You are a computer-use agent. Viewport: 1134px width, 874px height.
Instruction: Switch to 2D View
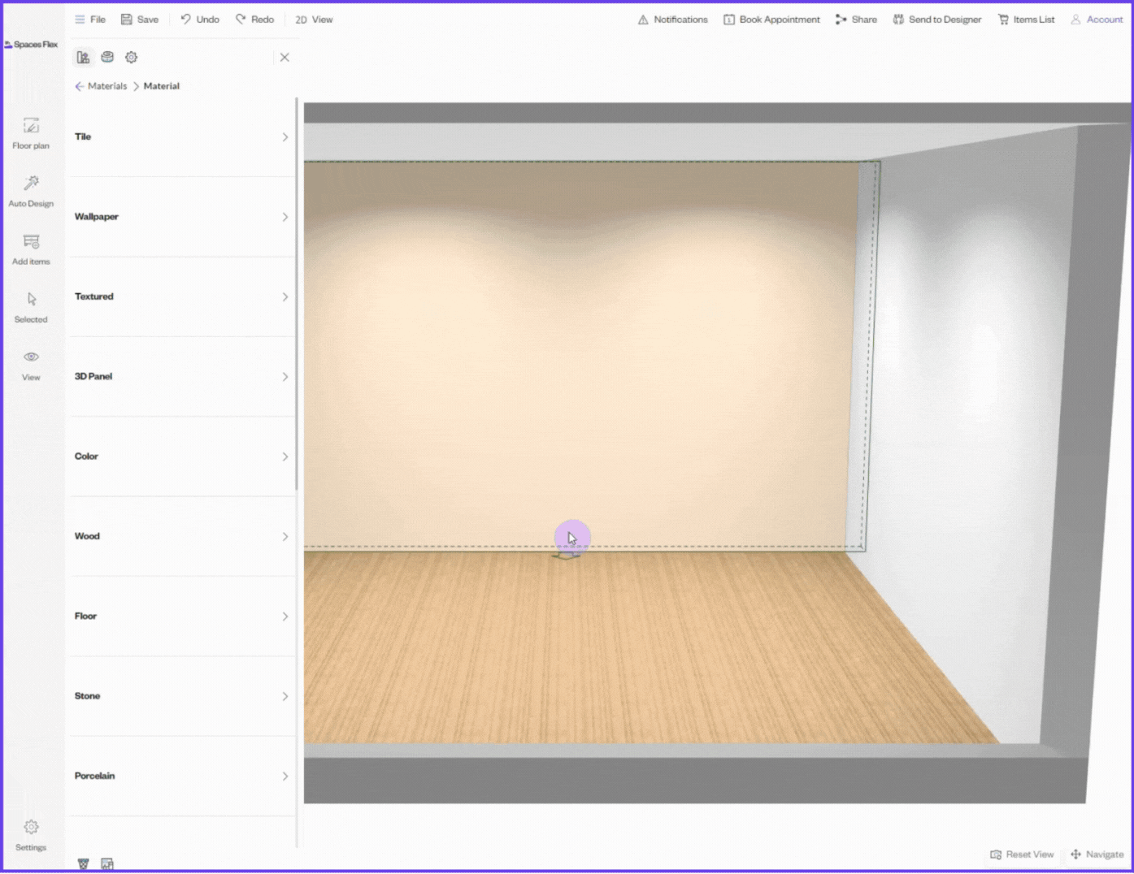tap(314, 19)
